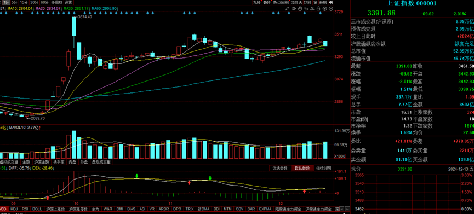Show the 换手率 volume sub-tab
Viewport: 474px width, 214px height.
(59, 162)
